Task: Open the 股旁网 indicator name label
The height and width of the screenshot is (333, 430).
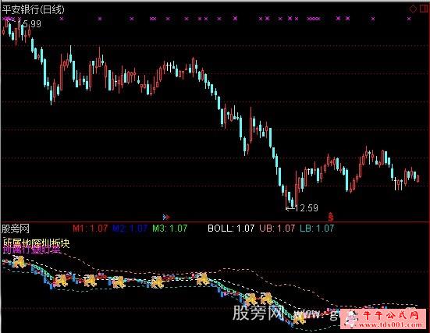Action: (16, 228)
